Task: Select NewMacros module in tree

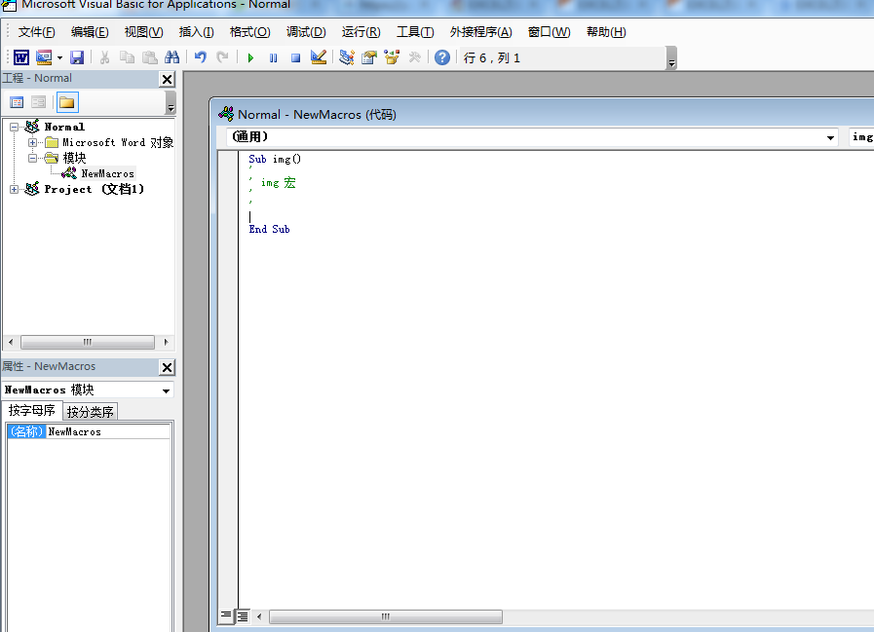Action: point(107,174)
